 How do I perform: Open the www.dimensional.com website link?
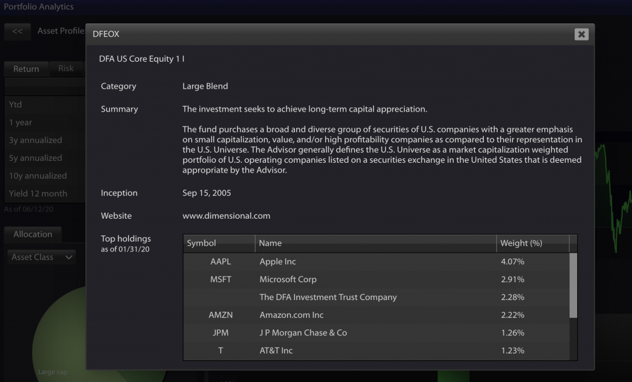coord(226,216)
